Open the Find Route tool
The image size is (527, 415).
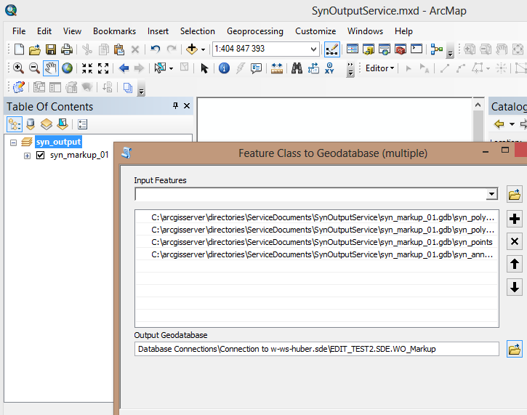pos(313,68)
